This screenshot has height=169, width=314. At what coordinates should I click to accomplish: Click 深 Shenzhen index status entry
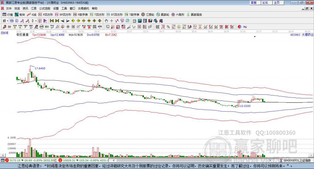point(83,160)
